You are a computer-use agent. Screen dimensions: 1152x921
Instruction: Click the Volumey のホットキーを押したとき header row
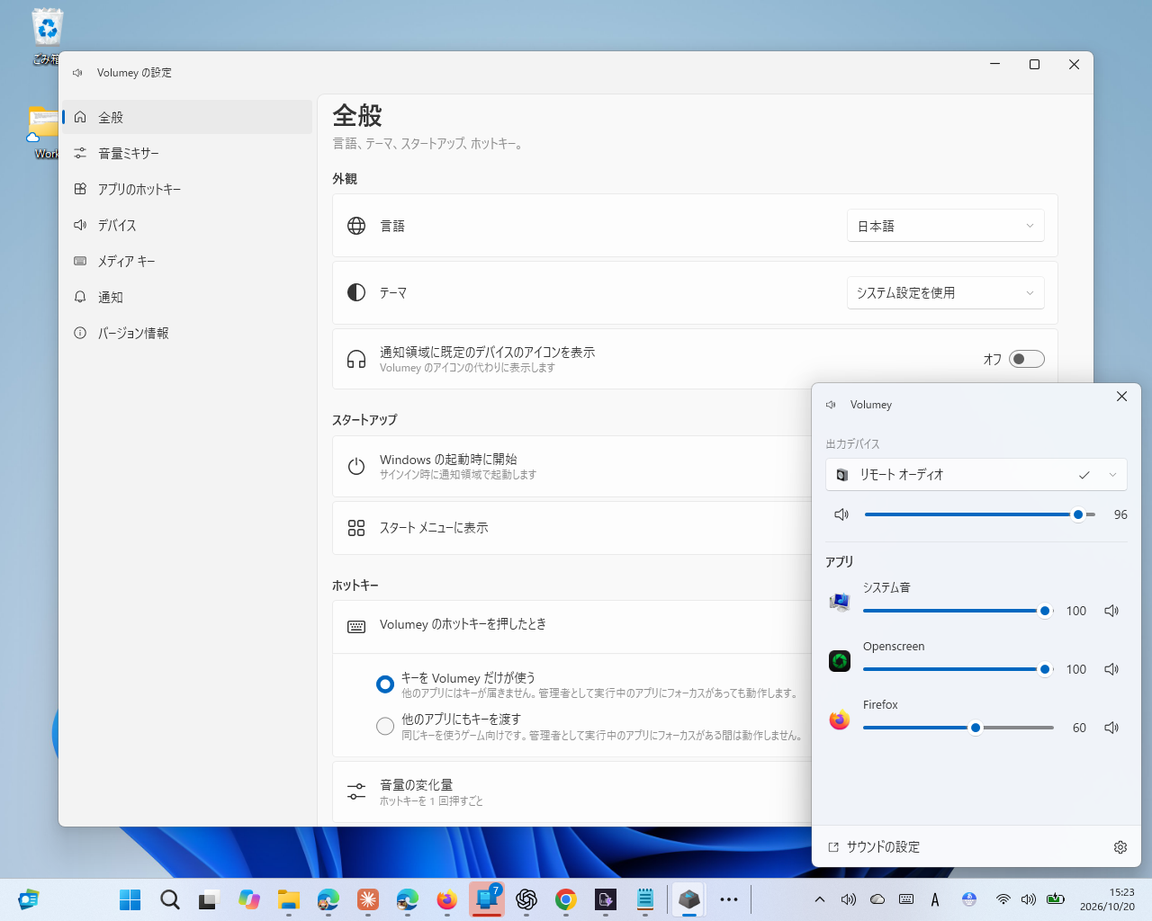[572, 627]
